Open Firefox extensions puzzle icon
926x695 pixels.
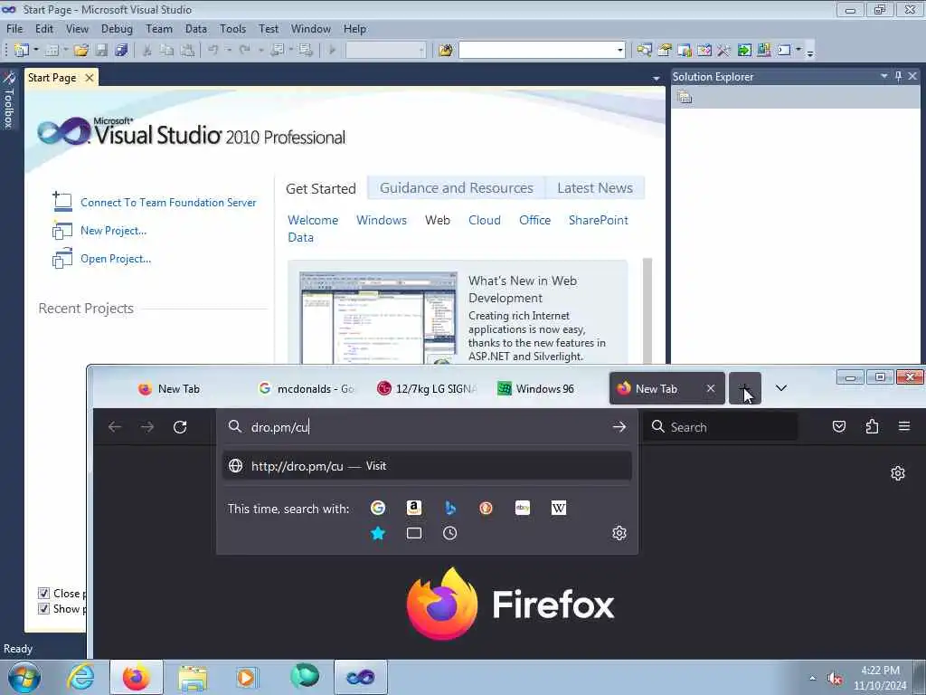(872, 427)
